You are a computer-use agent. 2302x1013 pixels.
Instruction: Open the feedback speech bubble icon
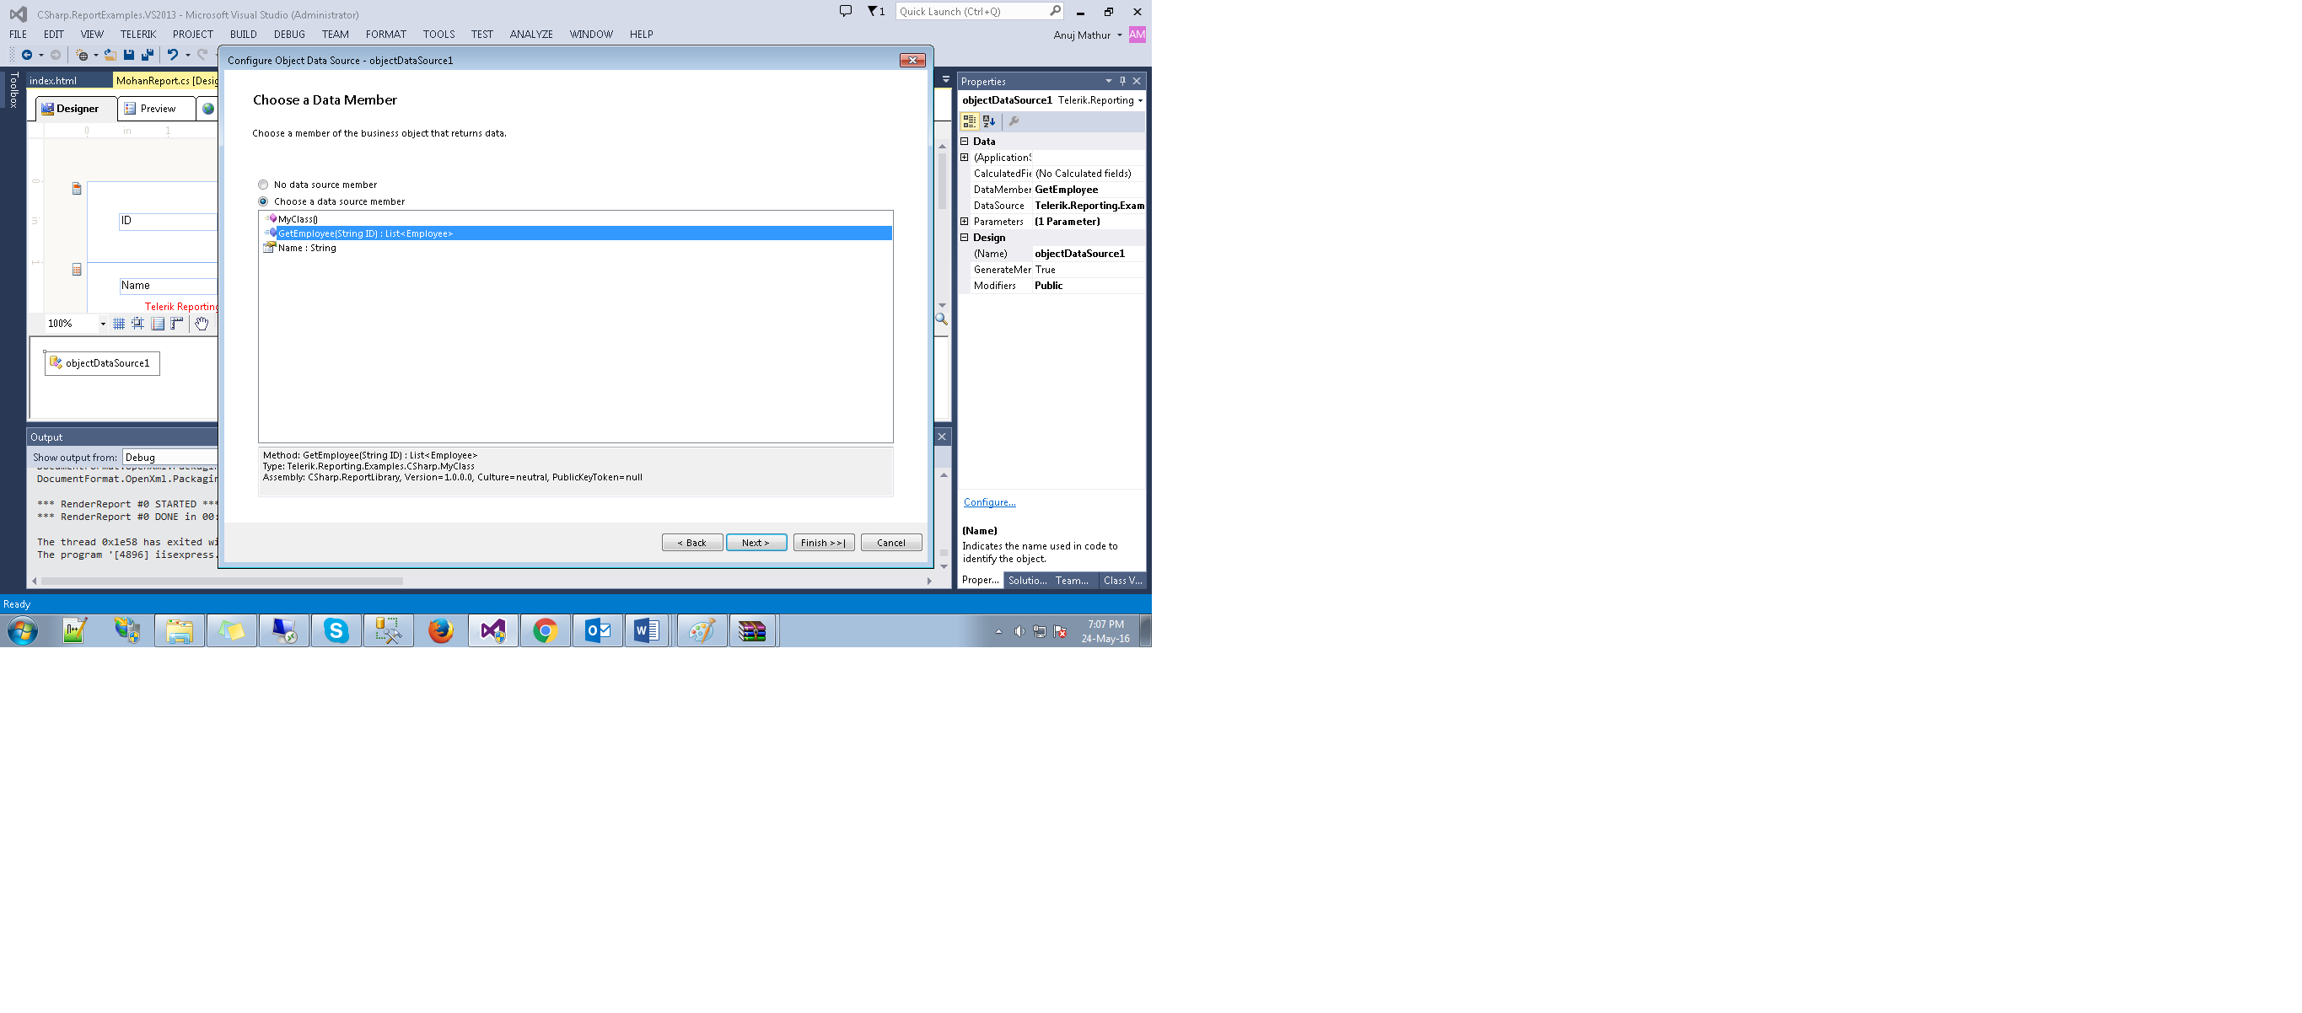[x=846, y=12]
